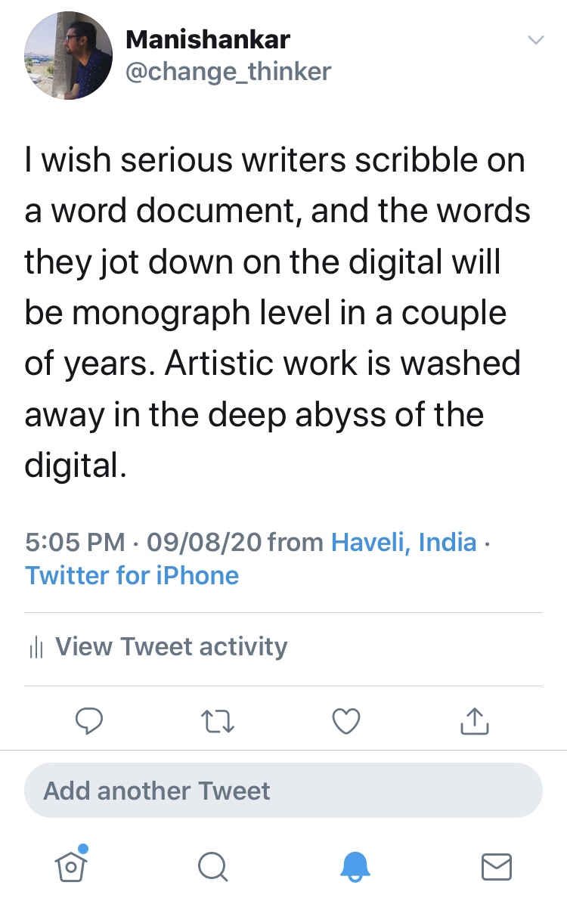Open the Notifications bell tab
Screen dimensions: 567x904
point(355,866)
